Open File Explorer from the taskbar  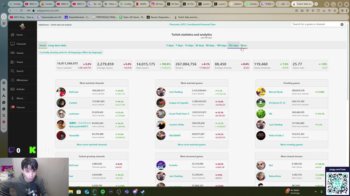point(71,192)
